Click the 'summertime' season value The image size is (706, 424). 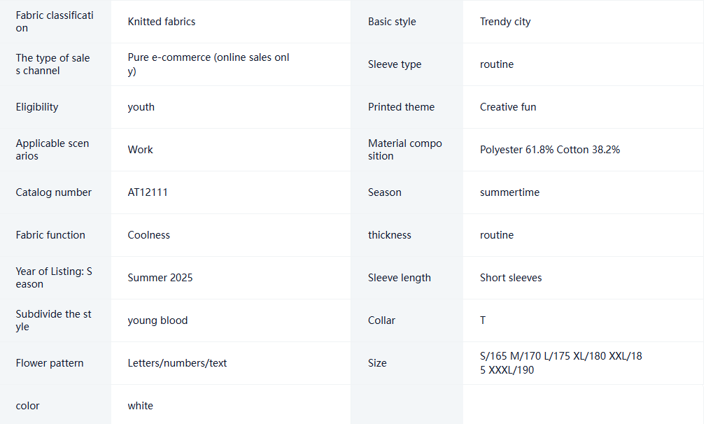pos(509,192)
